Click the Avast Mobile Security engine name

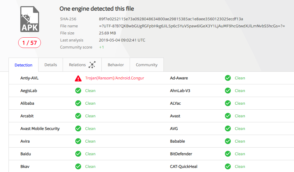(40, 128)
